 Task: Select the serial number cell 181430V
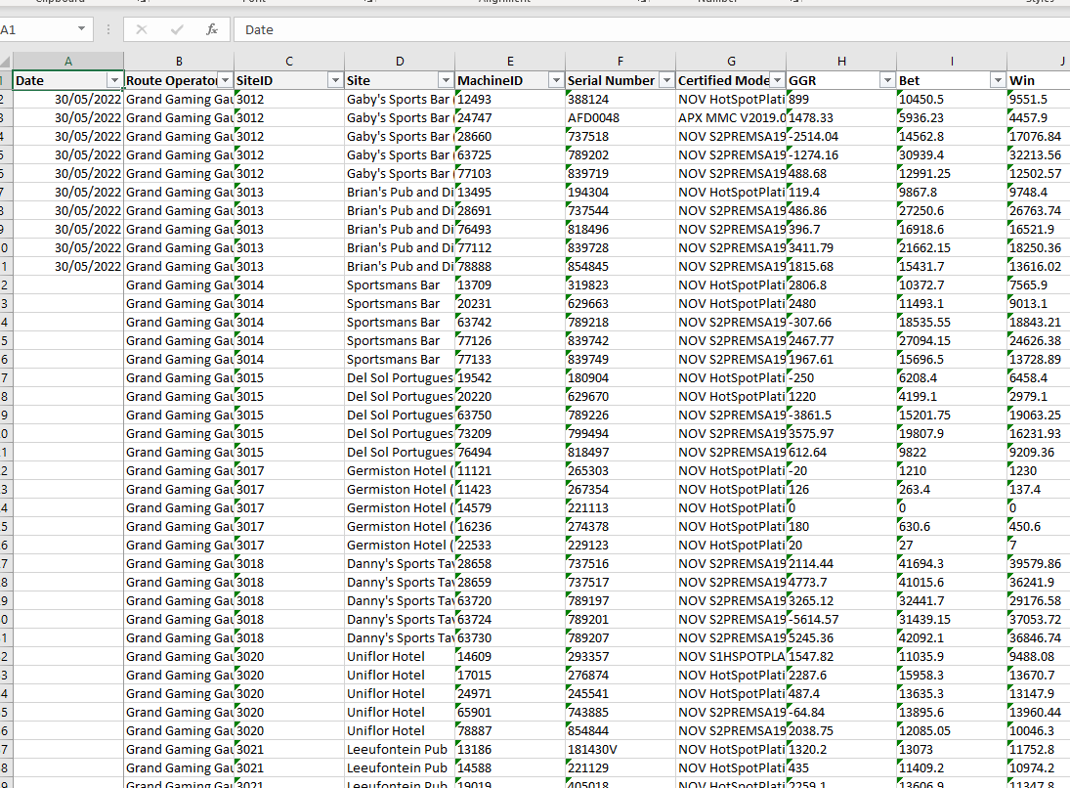pyautogui.click(x=621, y=749)
